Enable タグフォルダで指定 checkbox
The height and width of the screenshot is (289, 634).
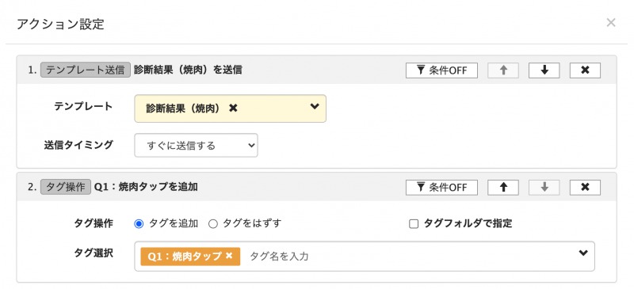click(413, 224)
